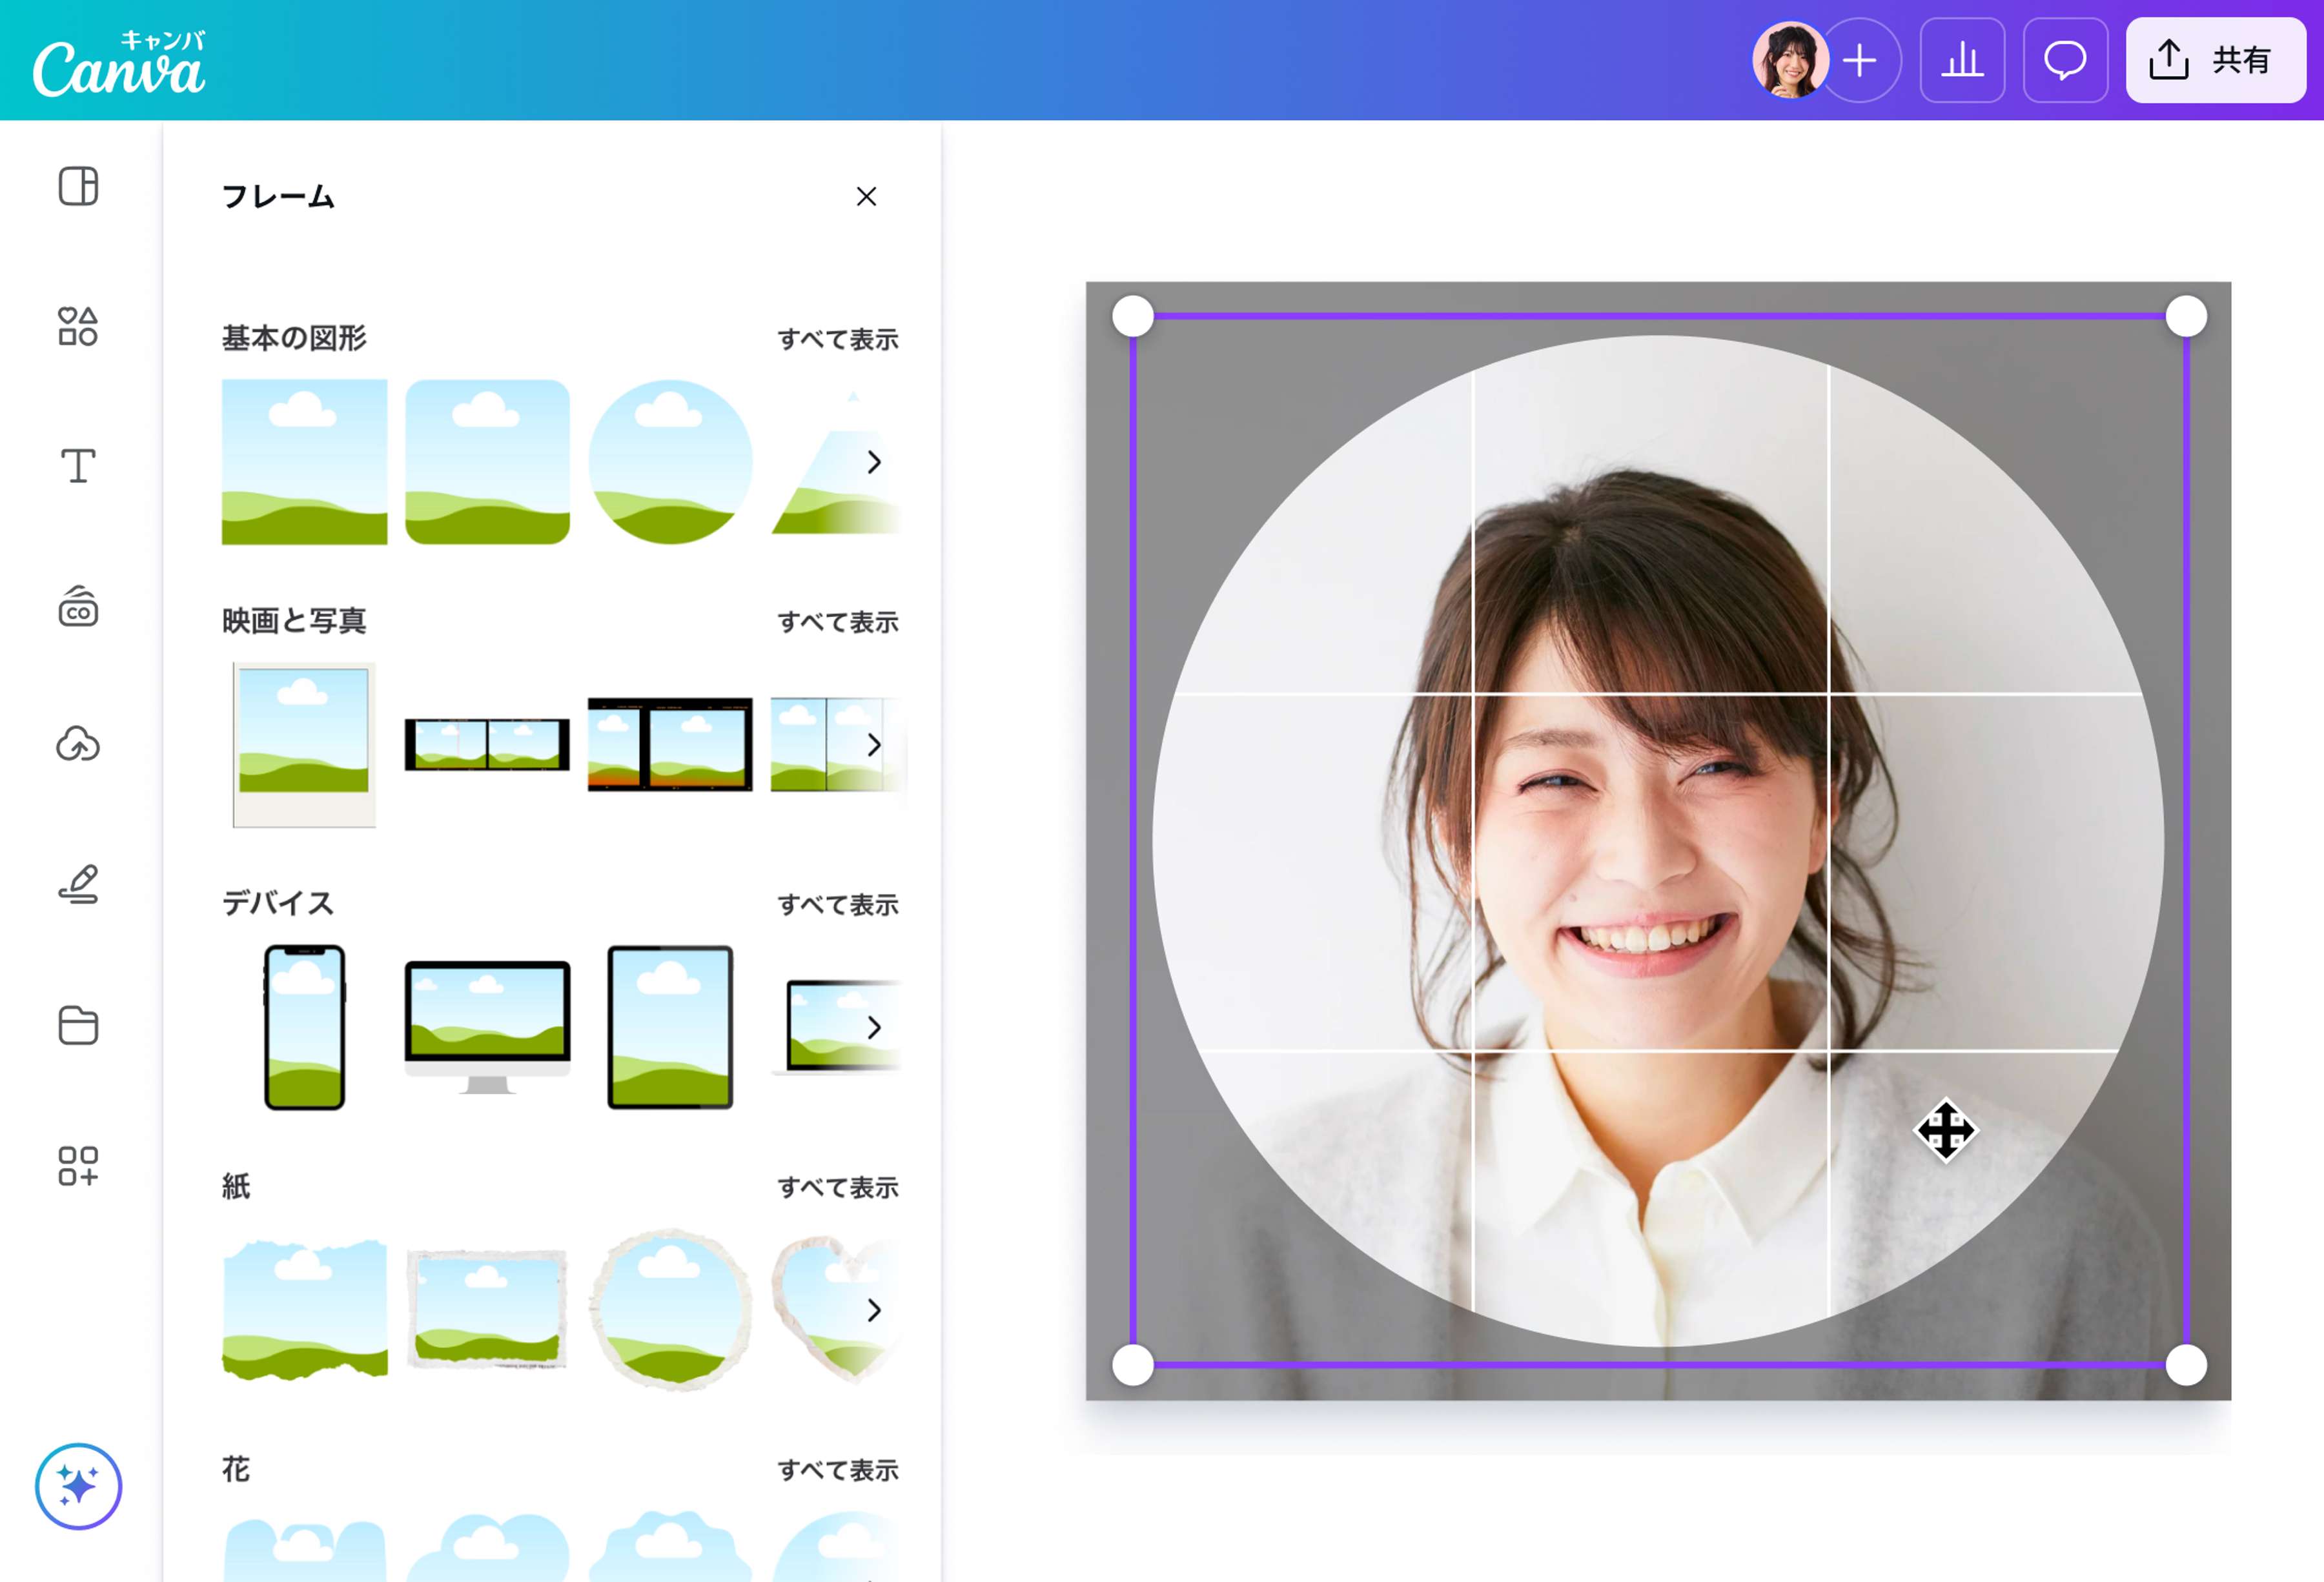Open the Uploads cloud icon
The height and width of the screenshot is (1582, 2324).
pyautogui.click(x=78, y=745)
